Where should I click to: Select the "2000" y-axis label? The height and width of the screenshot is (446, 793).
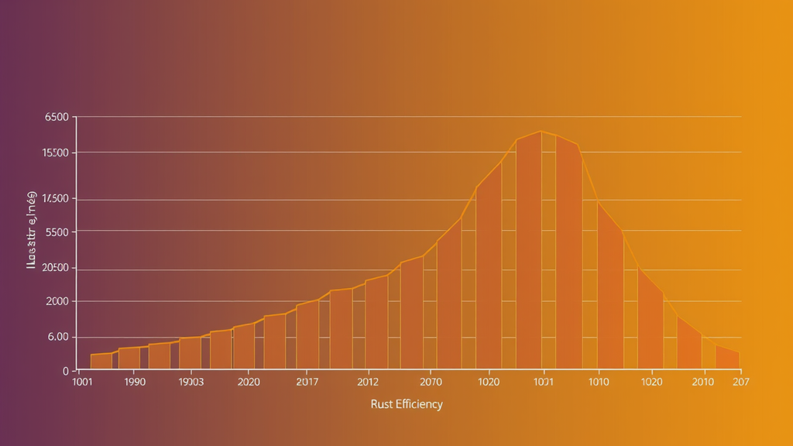coord(57,301)
